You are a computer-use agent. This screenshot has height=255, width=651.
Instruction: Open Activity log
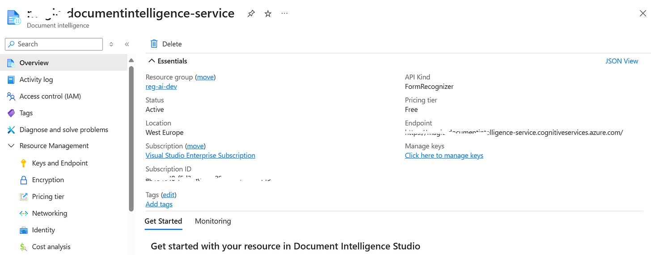pyautogui.click(x=36, y=79)
